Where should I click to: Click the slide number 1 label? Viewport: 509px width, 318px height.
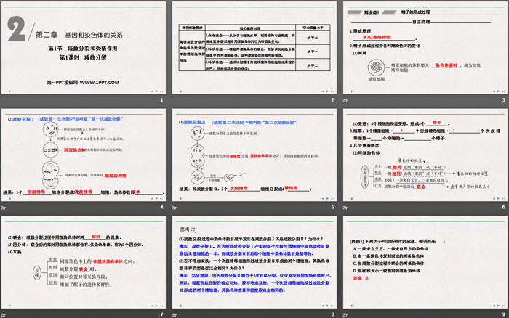pyautogui.click(x=162, y=100)
